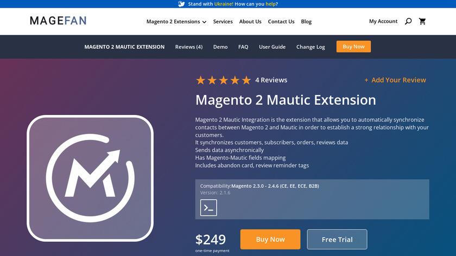Viewport: 456px width, 256px height.
Task: Click the dove icon in top banner
Action: coord(181,4)
